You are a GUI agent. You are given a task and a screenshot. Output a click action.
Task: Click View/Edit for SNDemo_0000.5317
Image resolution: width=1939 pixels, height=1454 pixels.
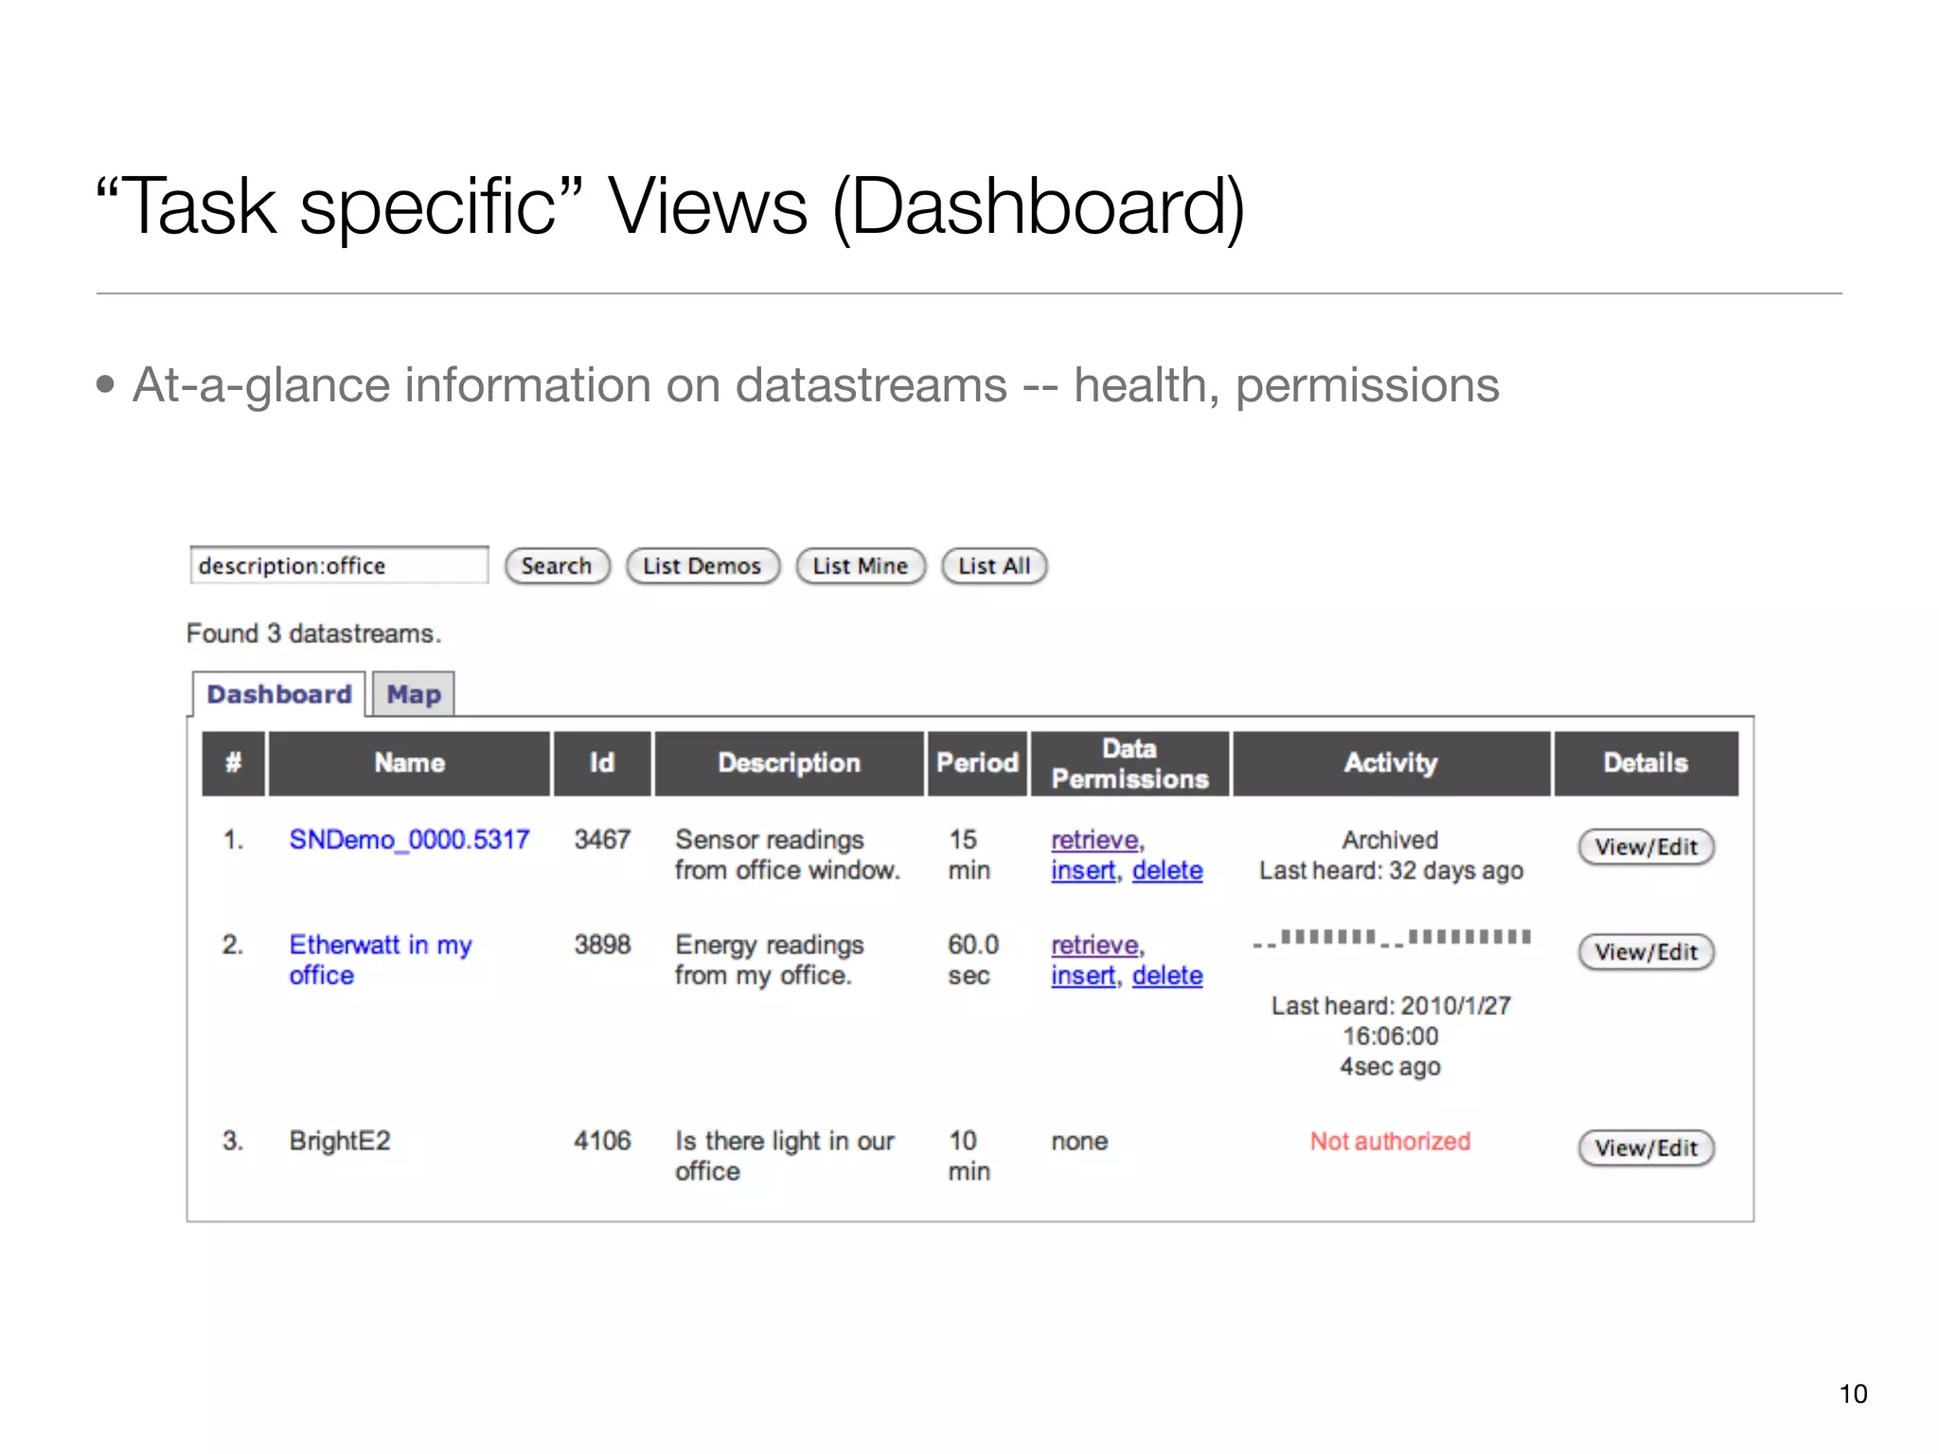[1645, 846]
